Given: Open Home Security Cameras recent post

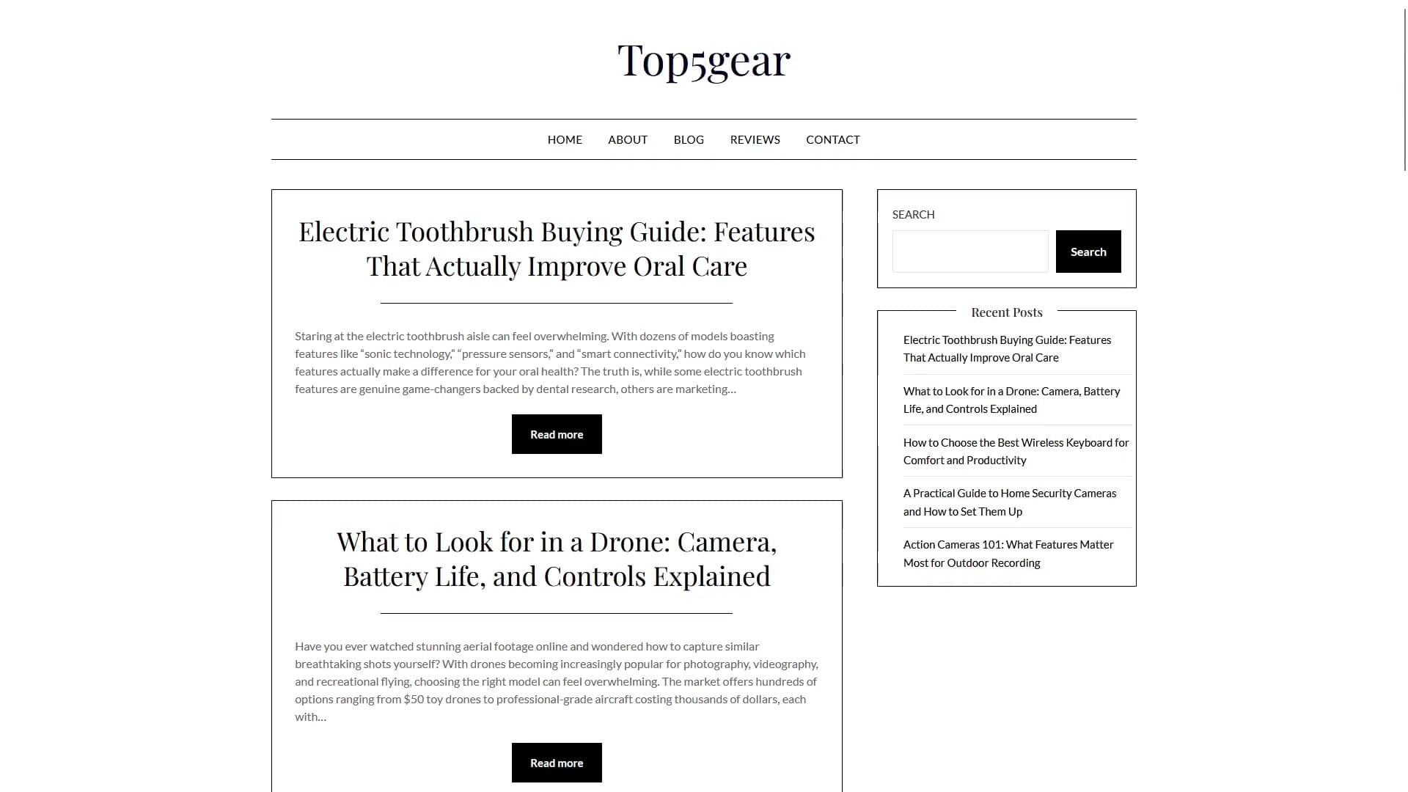Looking at the screenshot, I should point(1010,502).
